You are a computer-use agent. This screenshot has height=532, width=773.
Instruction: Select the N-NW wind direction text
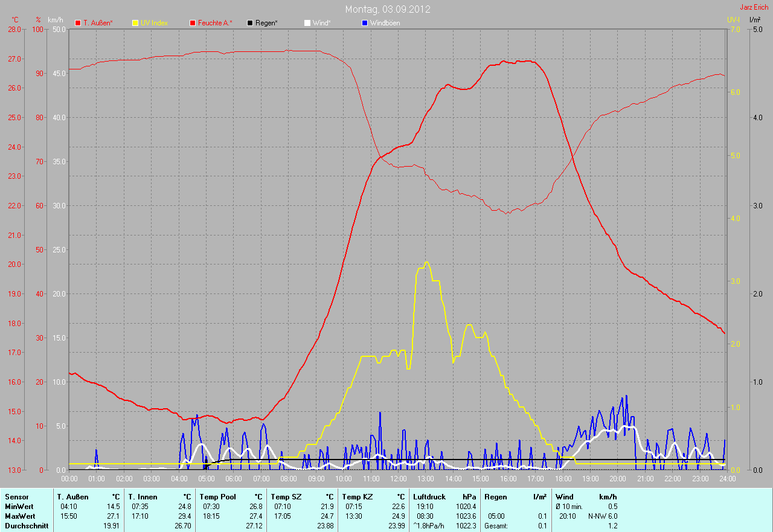point(597,516)
